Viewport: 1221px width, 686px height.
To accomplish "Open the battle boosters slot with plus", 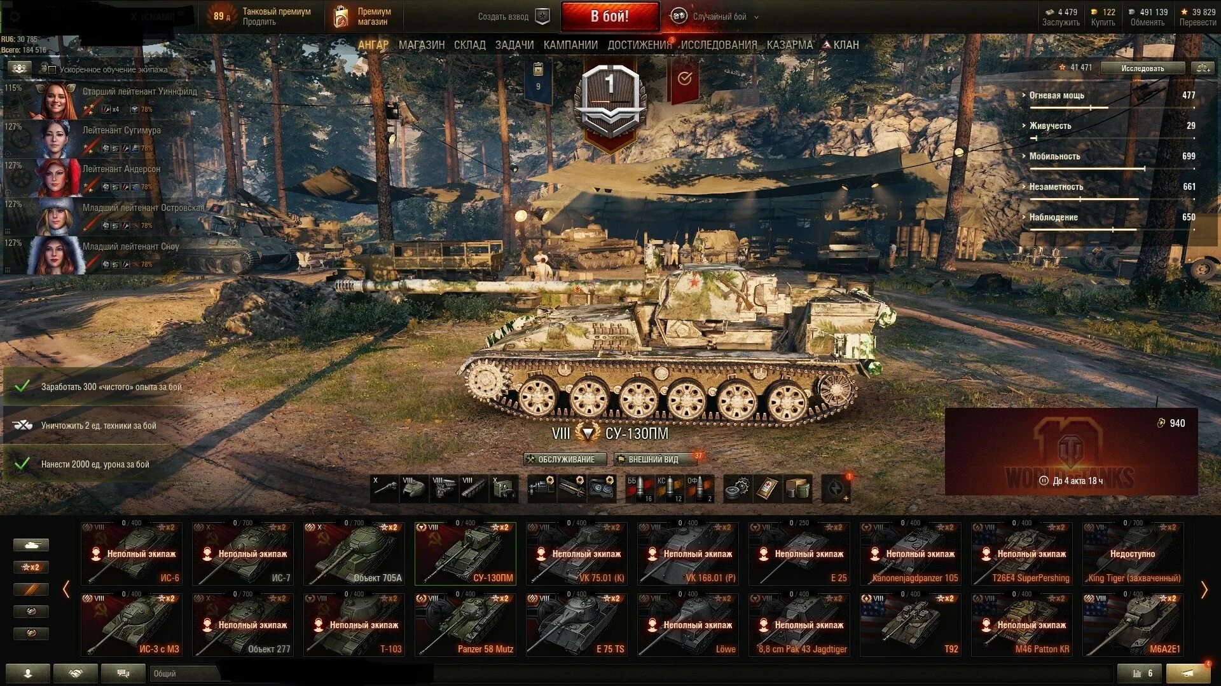I will (836, 488).
